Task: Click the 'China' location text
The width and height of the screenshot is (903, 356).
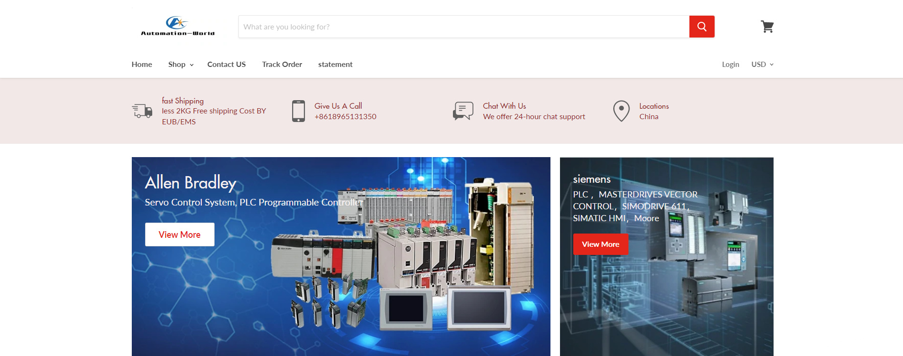Action: 649,117
